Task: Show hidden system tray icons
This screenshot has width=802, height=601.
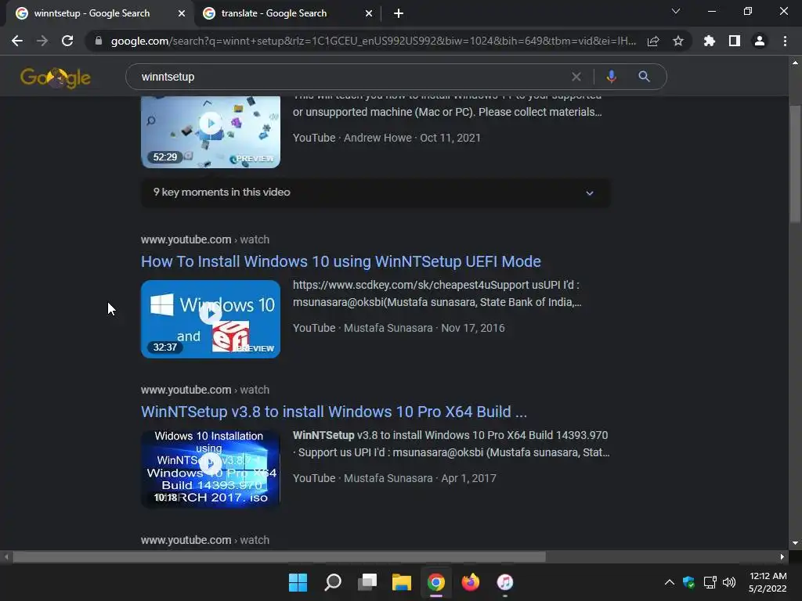Action: pyautogui.click(x=669, y=582)
